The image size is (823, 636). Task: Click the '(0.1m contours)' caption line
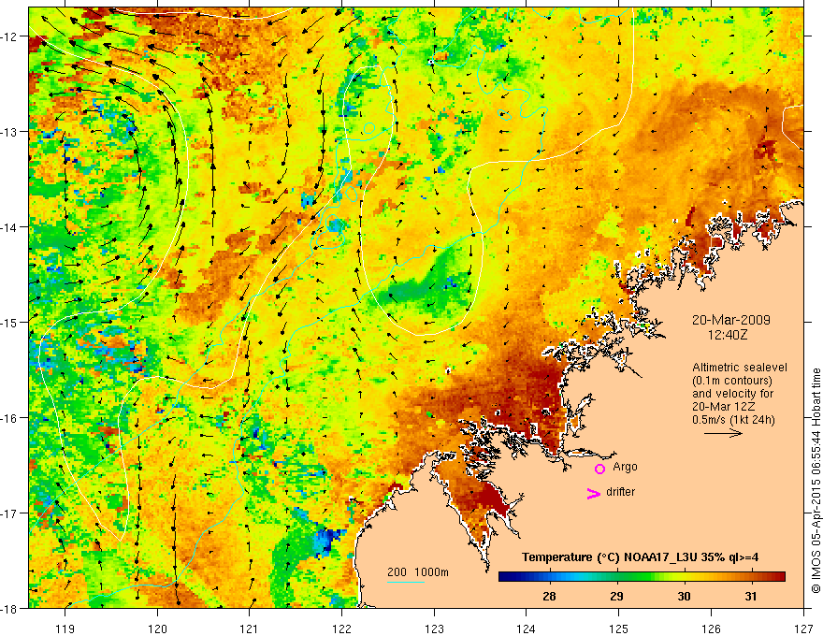click(x=732, y=381)
